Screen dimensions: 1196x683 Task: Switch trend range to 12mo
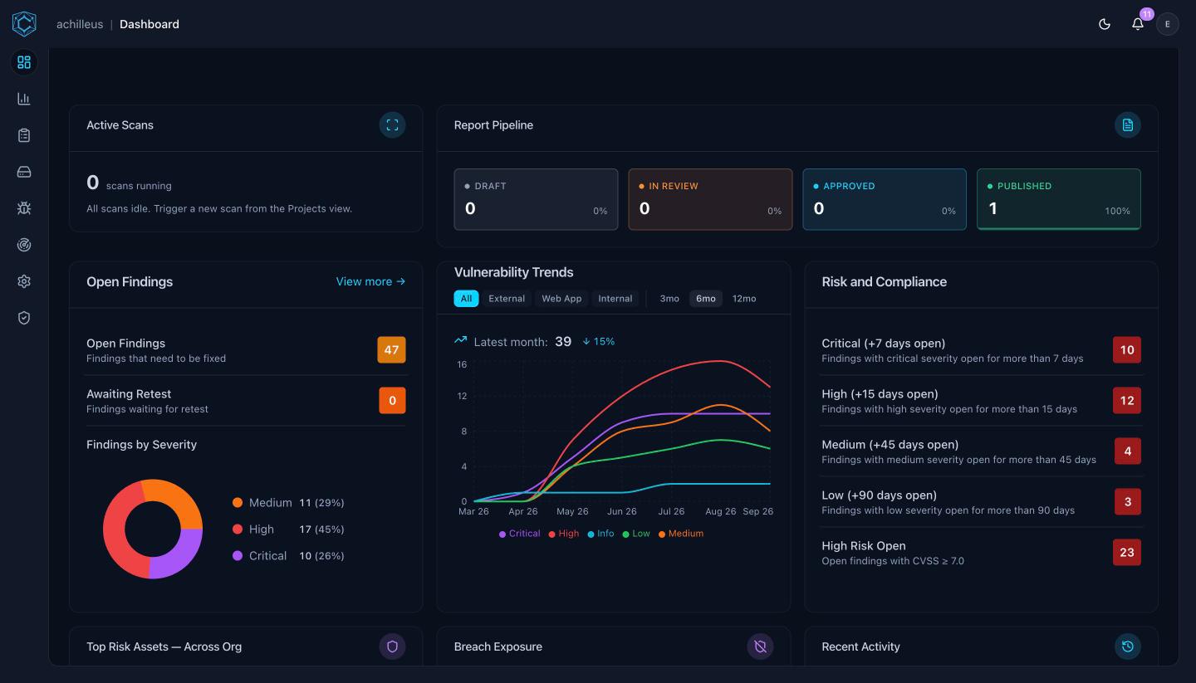744,299
